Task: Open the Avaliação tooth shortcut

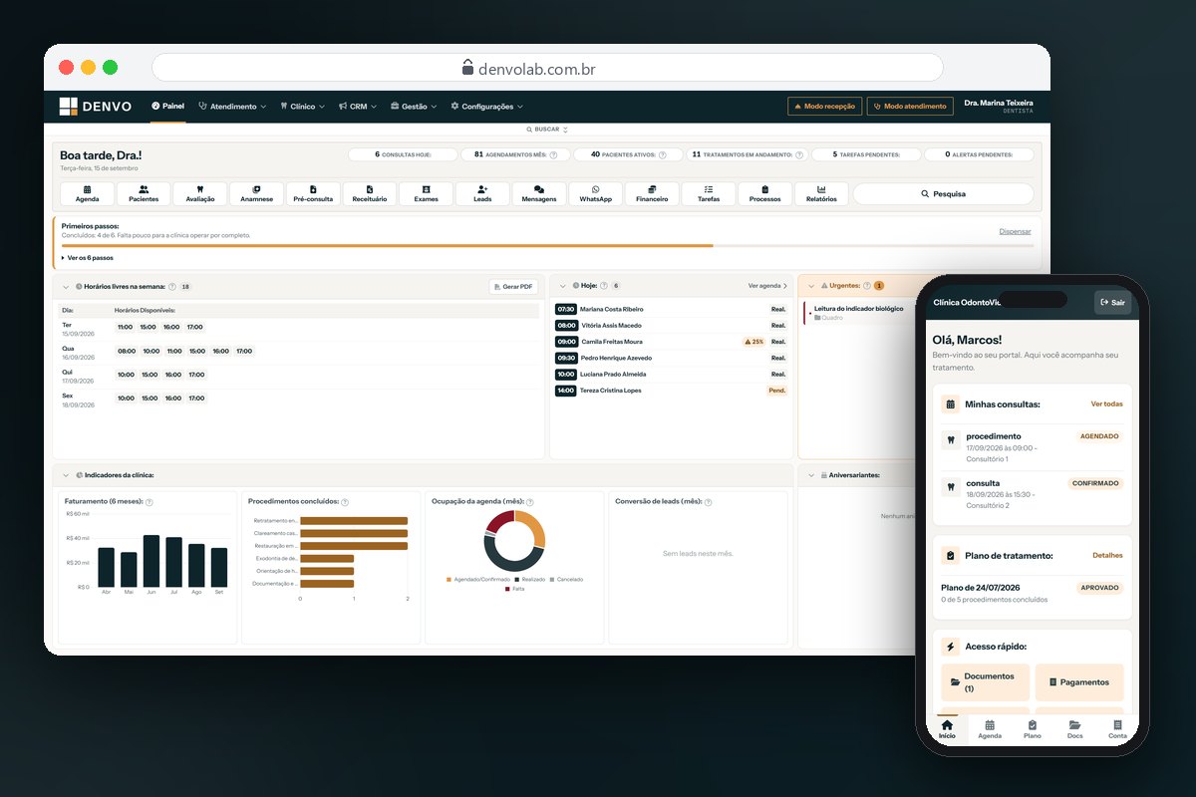Action: 200,194
